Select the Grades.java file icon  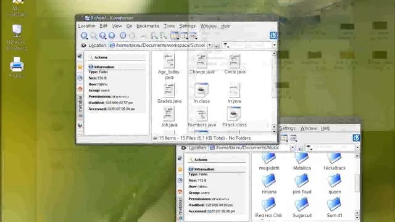168,90
